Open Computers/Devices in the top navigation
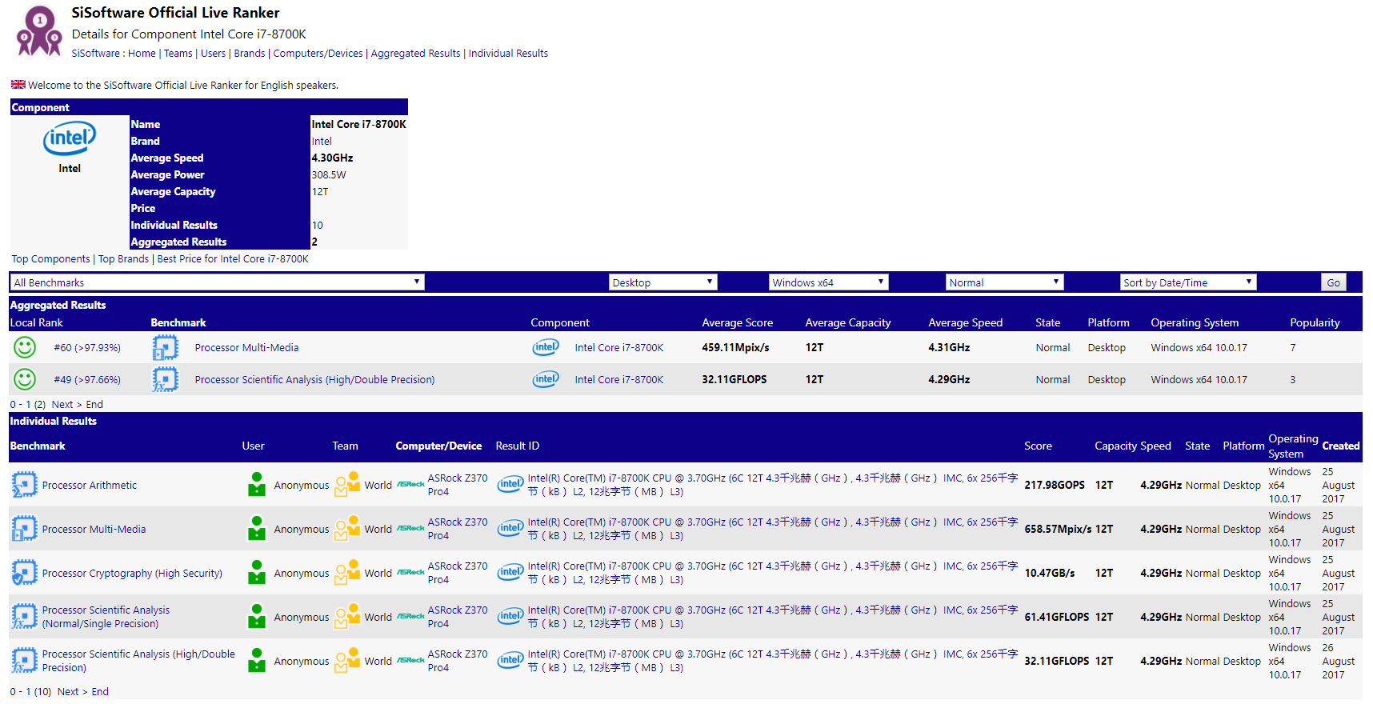 318,54
